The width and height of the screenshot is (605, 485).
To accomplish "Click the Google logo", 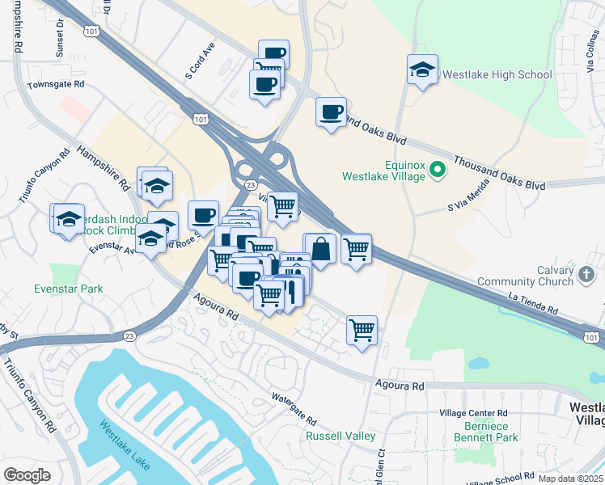I will (x=27, y=475).
